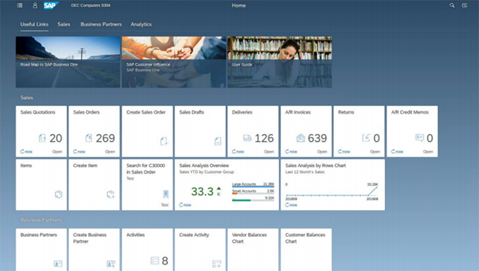Click "Last 12 Month's Sales" subtitle

point(305,172)
